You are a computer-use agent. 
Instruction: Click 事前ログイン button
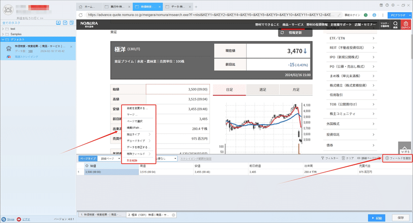pyautogui.click(x=352, y=15)
